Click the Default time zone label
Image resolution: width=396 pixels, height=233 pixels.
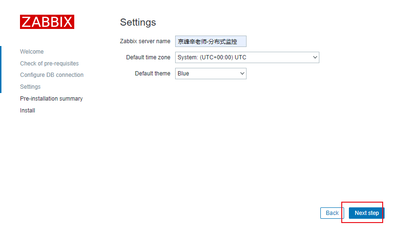tap(148, 57)
